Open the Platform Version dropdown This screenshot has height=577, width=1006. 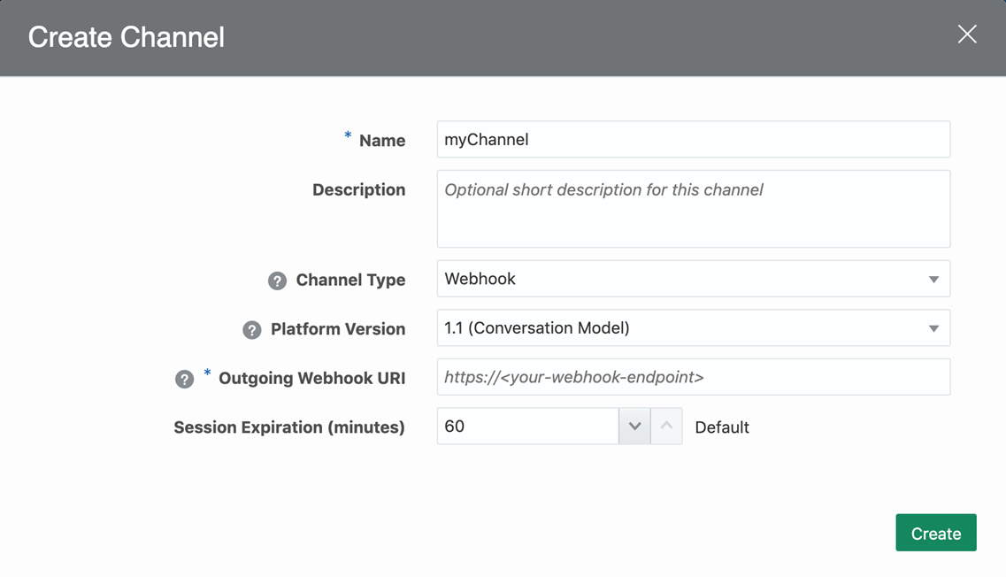point(933,328)
